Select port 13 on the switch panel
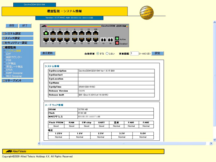Image resolution: width=216 pixels, height=162 pixels. (x=89, y=33)
